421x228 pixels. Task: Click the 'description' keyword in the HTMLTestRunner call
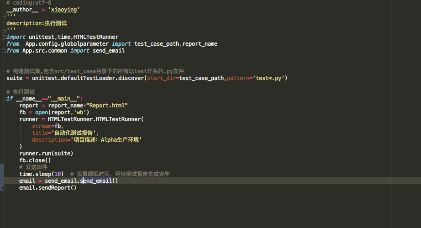tap(50, 140)
